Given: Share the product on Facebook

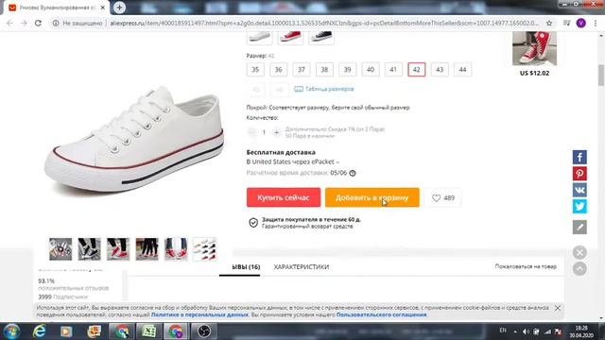Looking at the screenshot, I should (x=579, y=157).
